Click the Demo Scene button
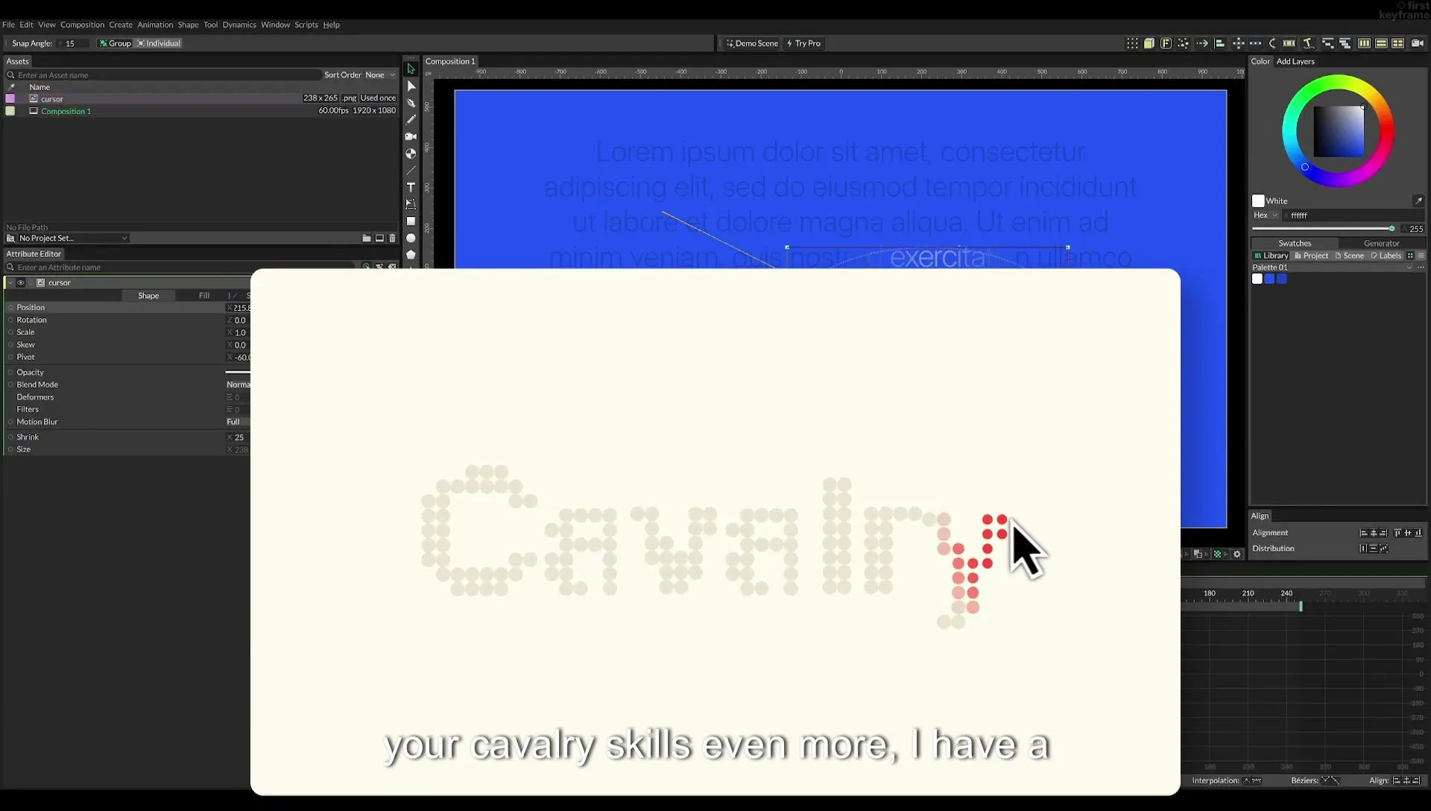 (x=751, y=43)
